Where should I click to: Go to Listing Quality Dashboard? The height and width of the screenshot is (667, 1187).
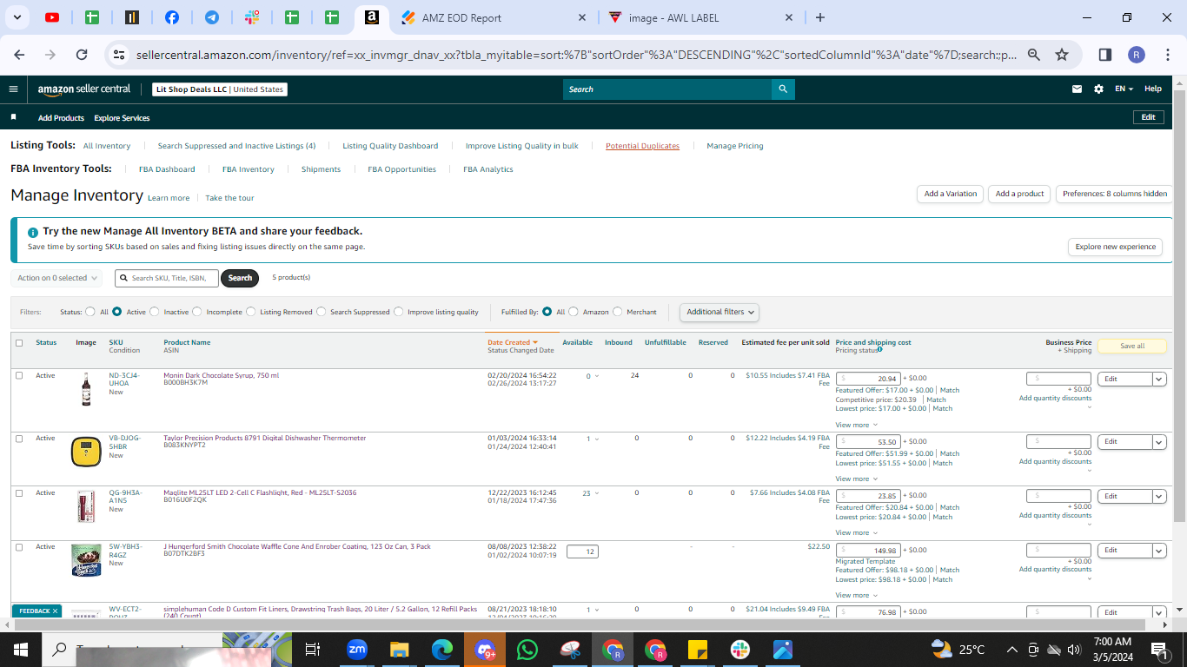click(390, 146)
